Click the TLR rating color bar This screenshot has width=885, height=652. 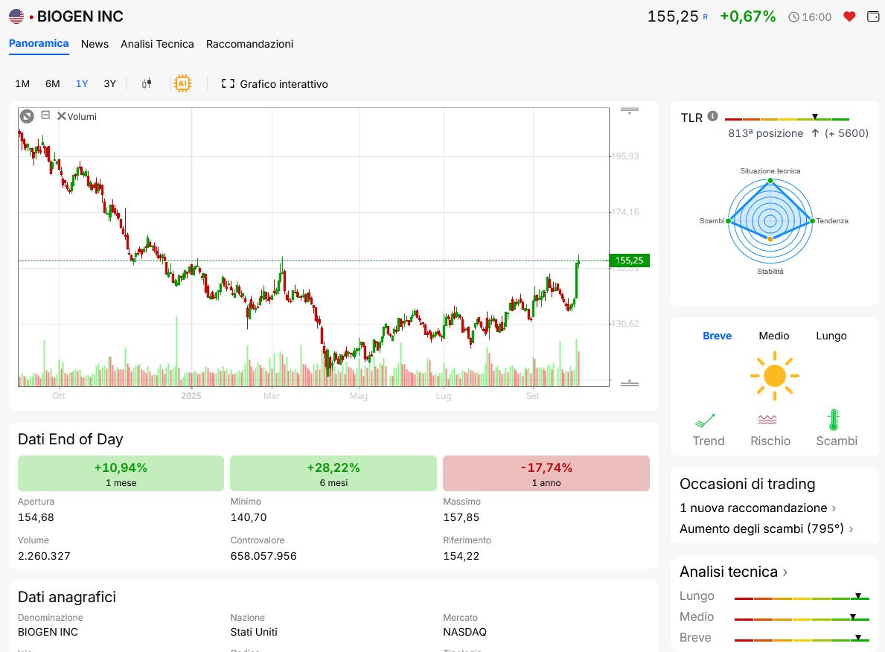point(787,119)
